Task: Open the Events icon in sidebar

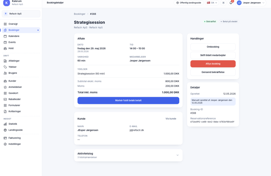Action: coord(5,42)
